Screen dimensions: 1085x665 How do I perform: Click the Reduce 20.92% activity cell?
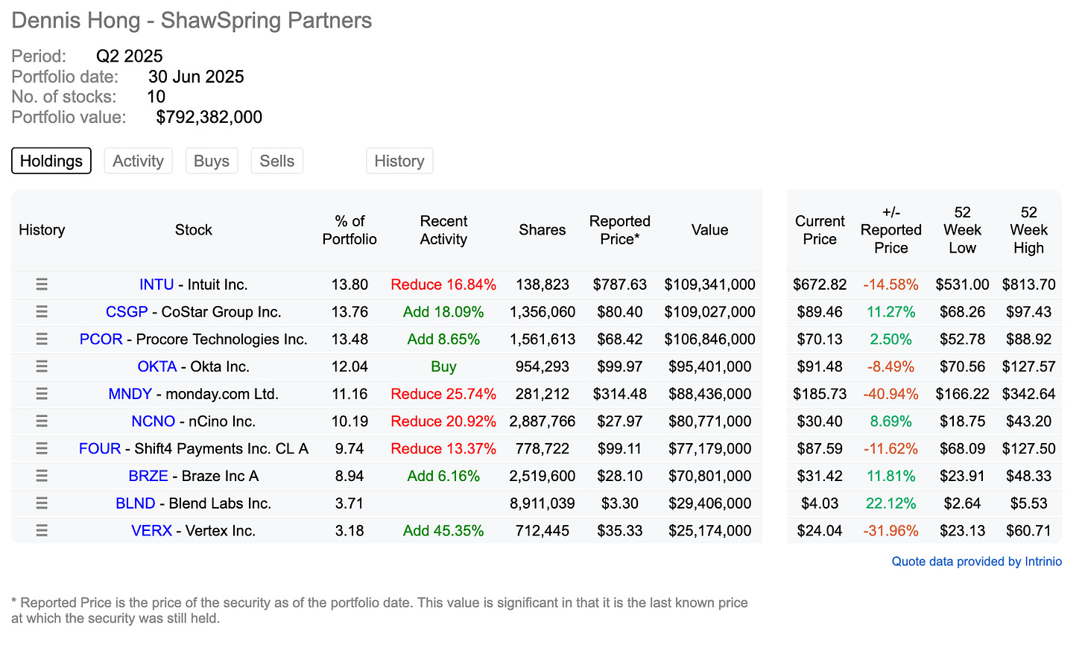(x=443, y=421)
